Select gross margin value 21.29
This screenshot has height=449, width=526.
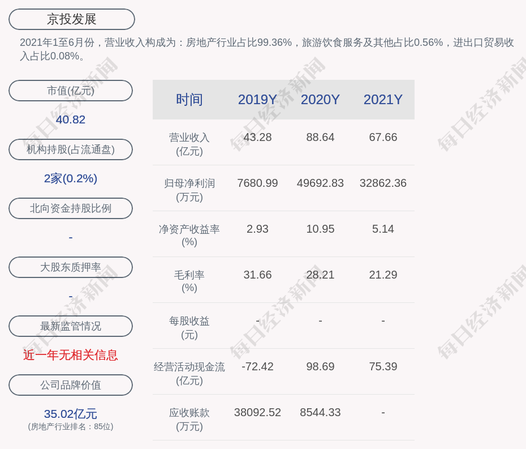pyautogui.click(x=383, y=275)
